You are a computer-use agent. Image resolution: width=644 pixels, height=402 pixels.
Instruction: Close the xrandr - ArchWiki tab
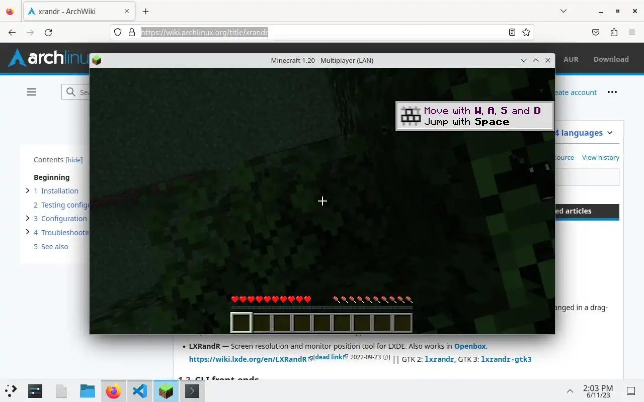tap(127, 11)
